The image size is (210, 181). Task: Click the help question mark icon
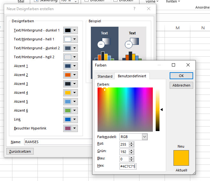(134, 9)
